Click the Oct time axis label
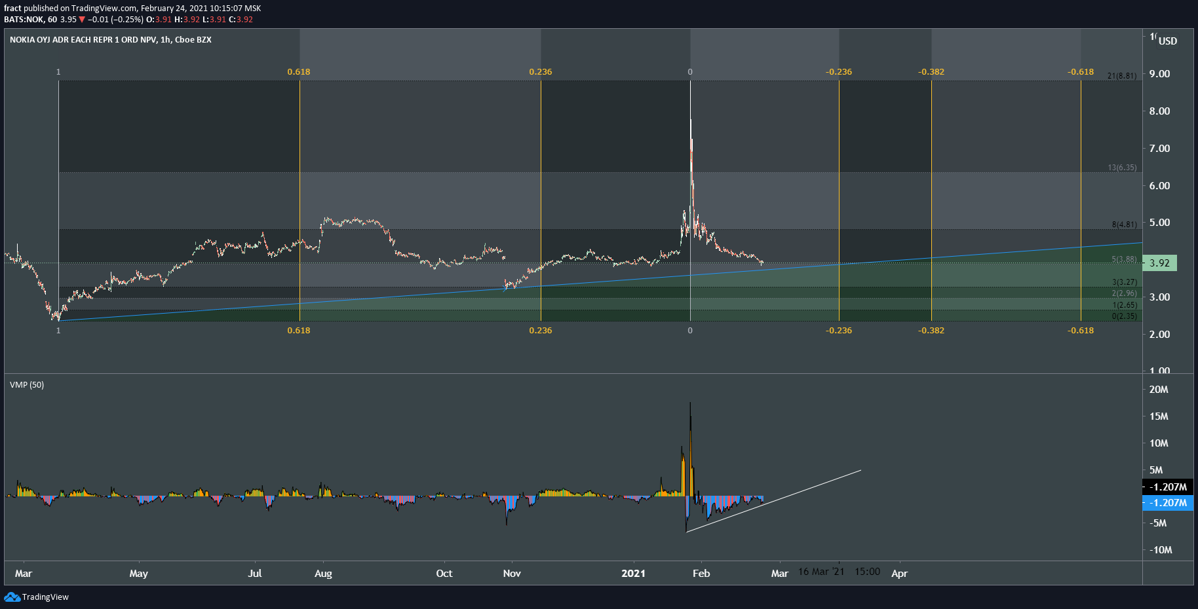Screen dimensions: 1198x609 (444, 574)
